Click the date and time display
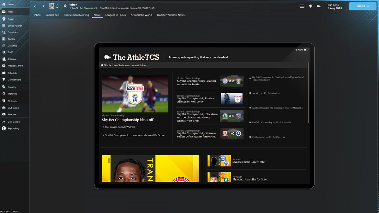 335,6
